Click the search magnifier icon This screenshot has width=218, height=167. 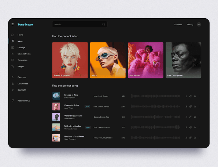tap(104, 24)
